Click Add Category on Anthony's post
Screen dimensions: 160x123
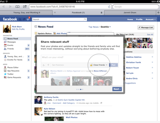(69, 103)
